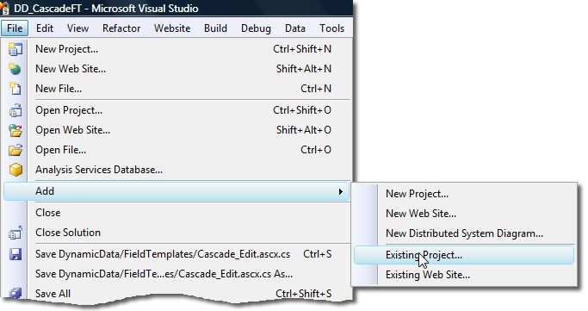Open the View menu
Viewport: 588px width, 311px height.
[x=77, y=28]
